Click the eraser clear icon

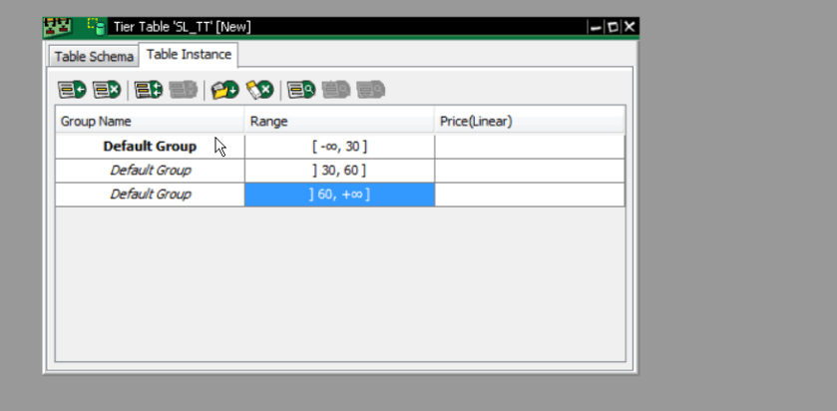[260, 90]
